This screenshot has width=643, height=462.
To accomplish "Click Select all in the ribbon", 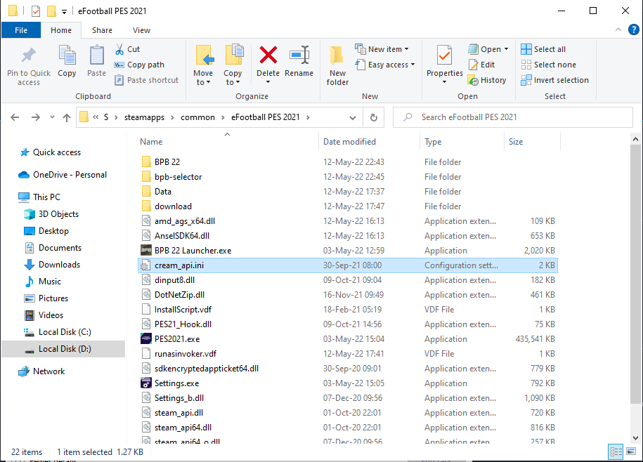I will pos(543,49).
